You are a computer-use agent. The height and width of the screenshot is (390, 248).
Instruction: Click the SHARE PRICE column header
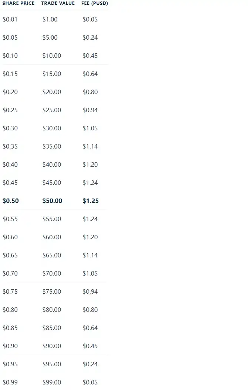click(x=18, y=3)
